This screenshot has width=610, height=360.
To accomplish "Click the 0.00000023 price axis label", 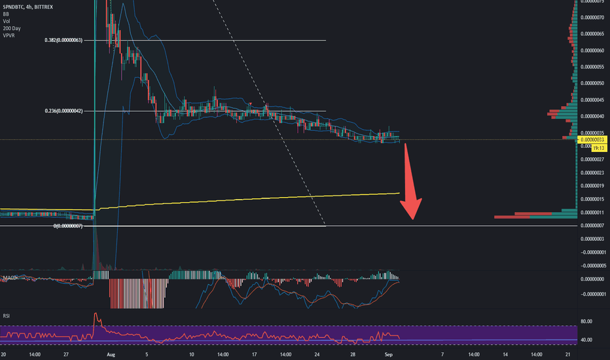I will (x=592, y=173).
